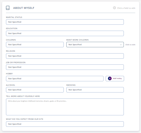Click 'Click a field to edit' hint text
Screen dimensions: 141x133
pos(126,8)
